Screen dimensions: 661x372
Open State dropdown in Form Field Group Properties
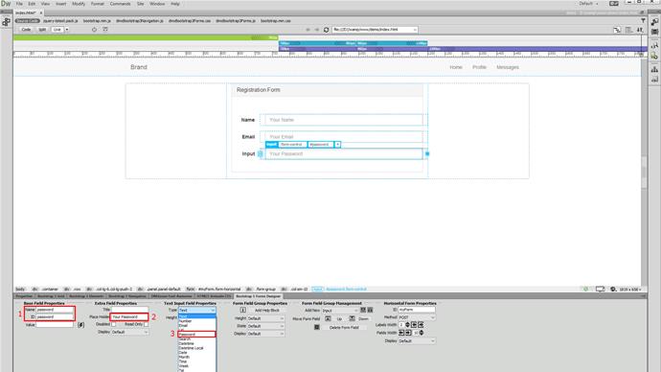click(265, 326)
